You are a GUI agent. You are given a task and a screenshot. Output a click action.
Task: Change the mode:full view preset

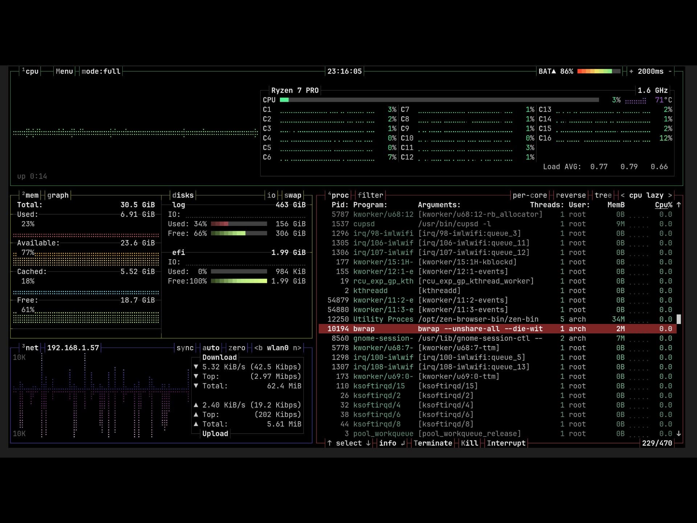(x=101, y=71)
